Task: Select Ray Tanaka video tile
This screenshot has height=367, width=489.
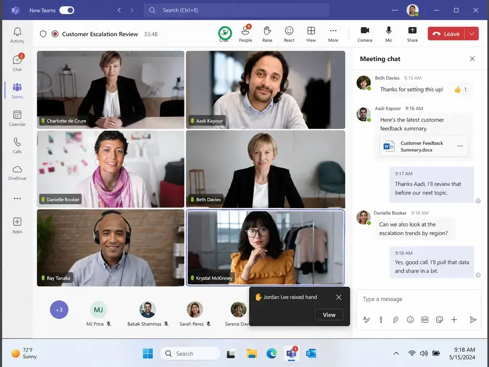Action: click(110, 248)
